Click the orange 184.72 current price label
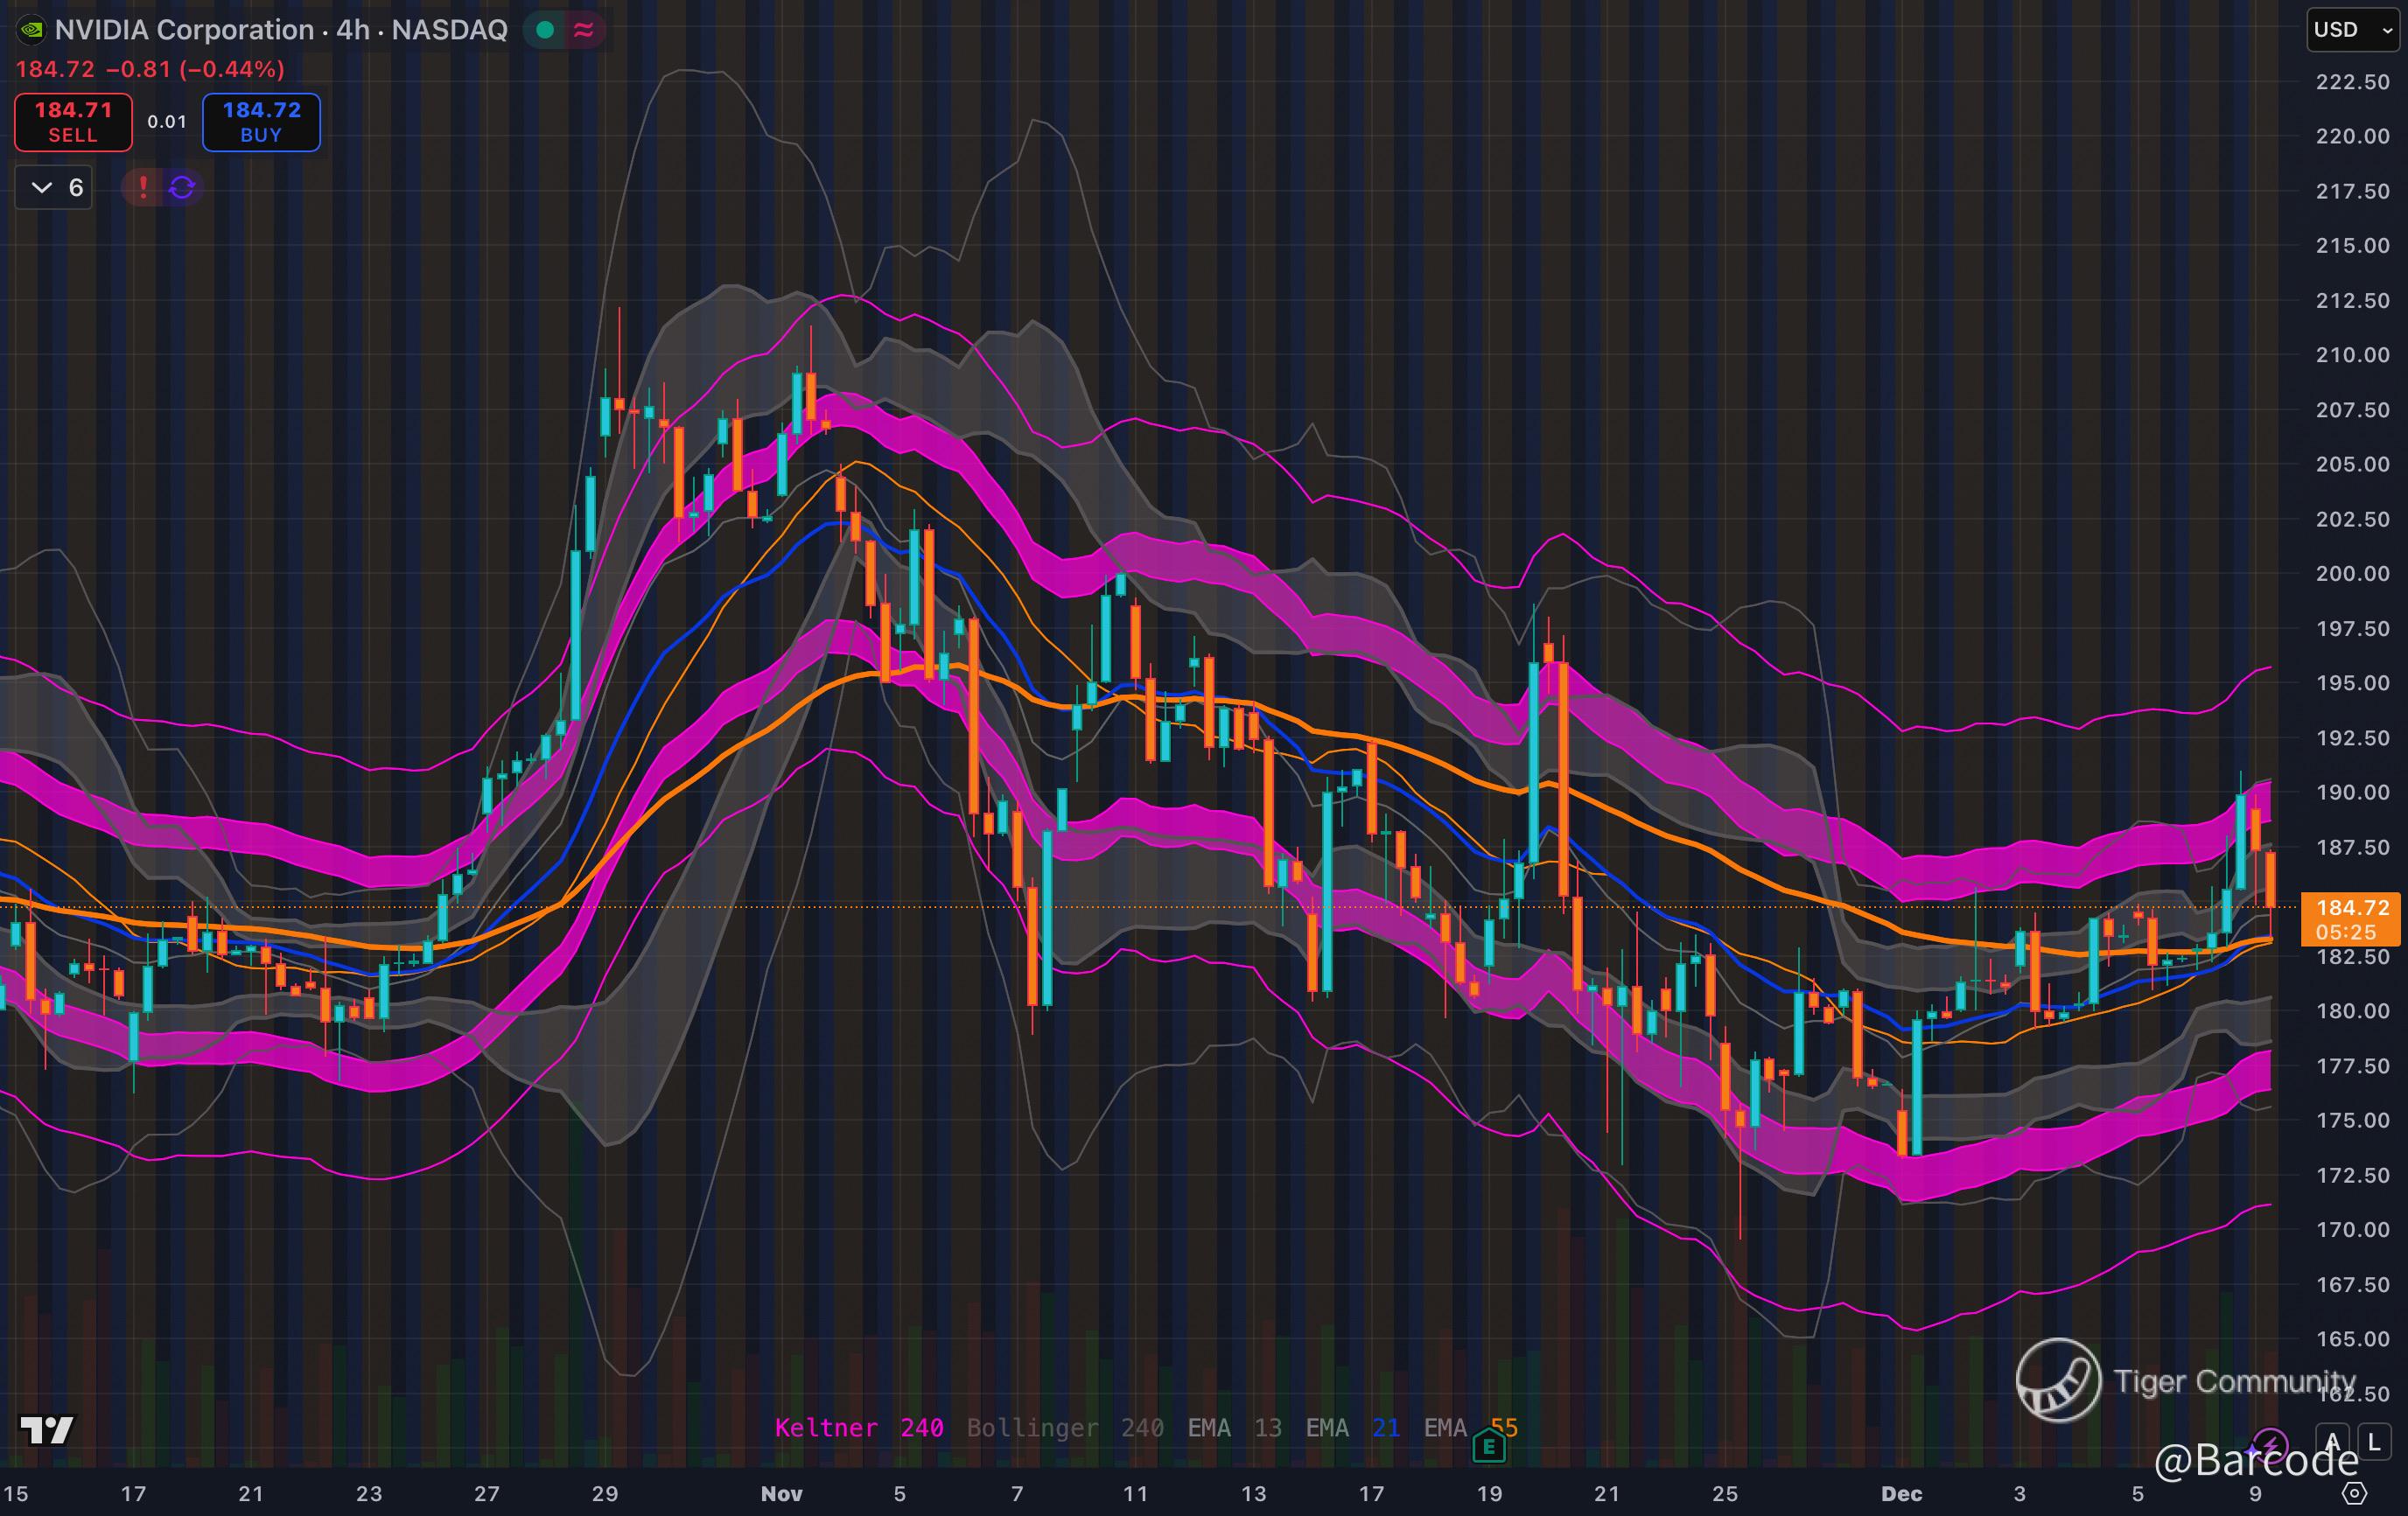Image resolution: width=2408 pixels, height=1516 pixels. coord(2351,908)
